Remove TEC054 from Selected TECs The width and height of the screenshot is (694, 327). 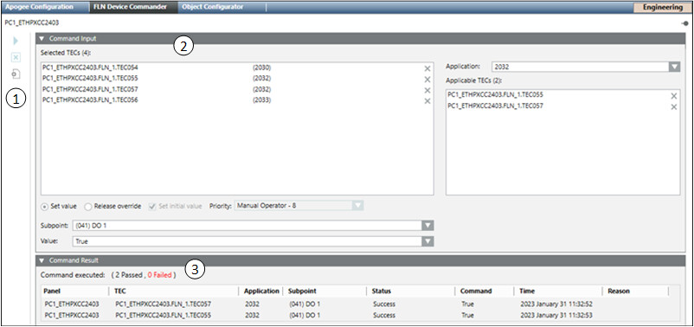pos(427,68)
